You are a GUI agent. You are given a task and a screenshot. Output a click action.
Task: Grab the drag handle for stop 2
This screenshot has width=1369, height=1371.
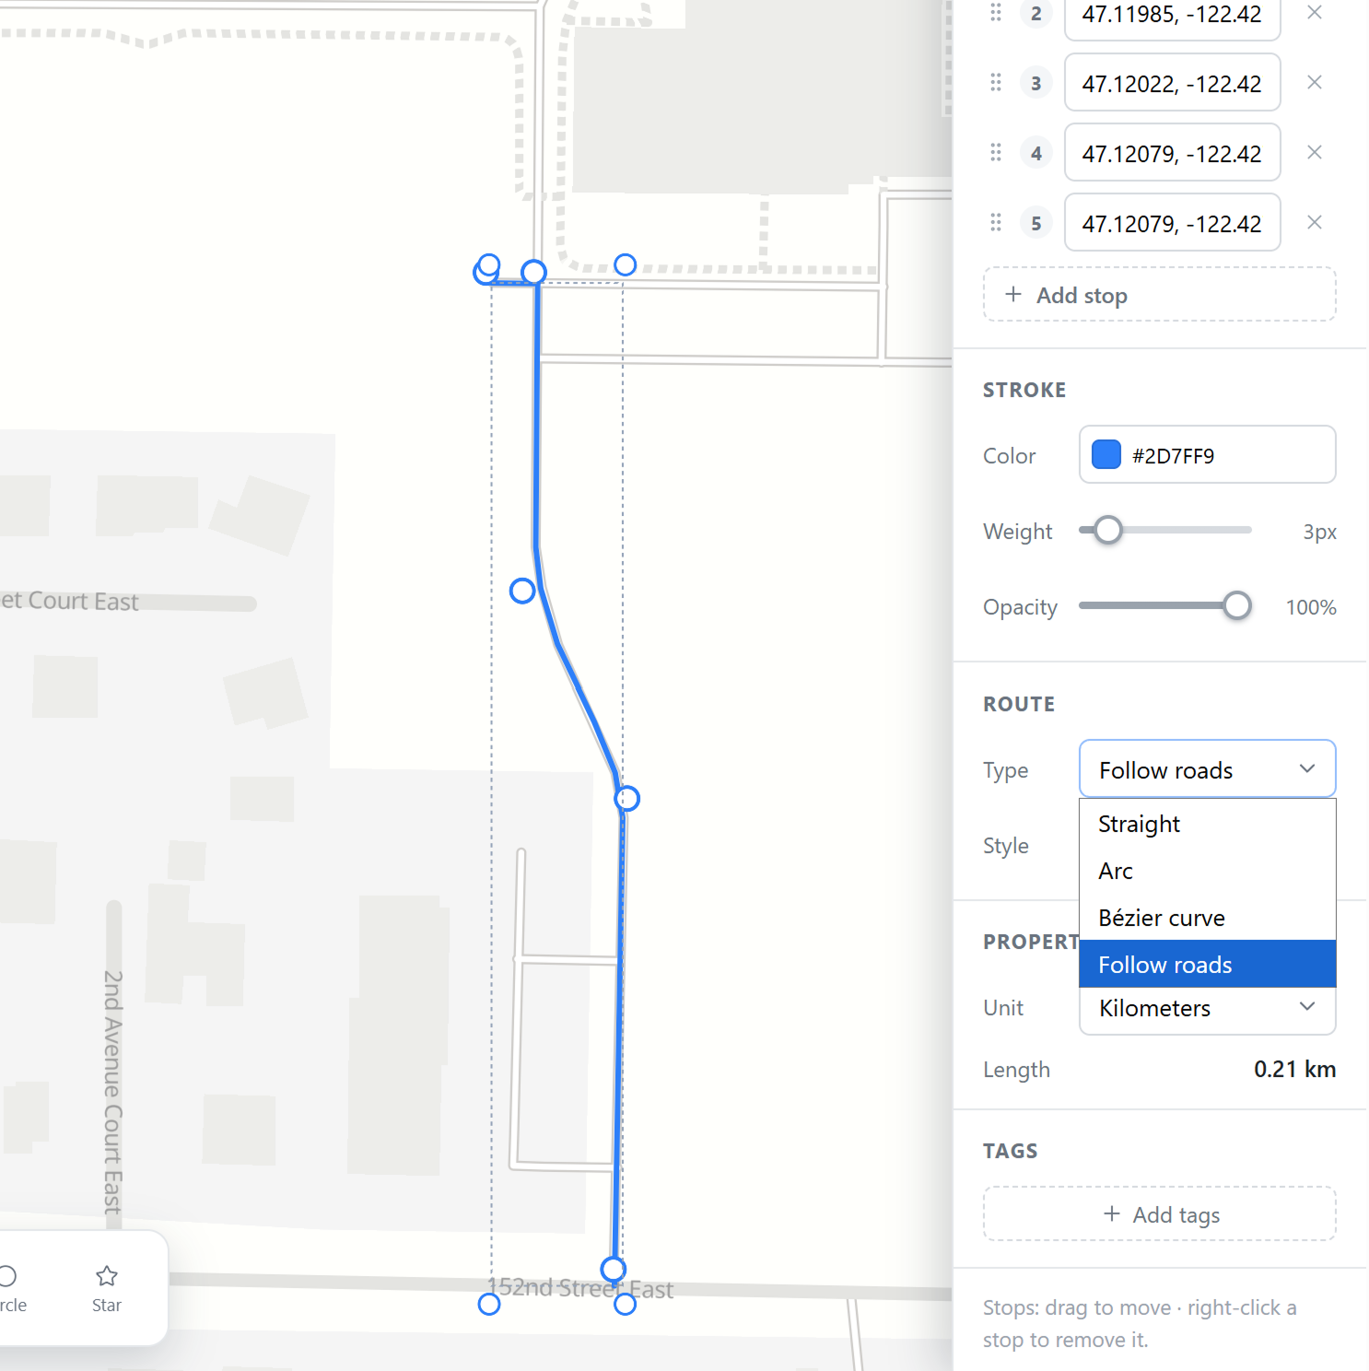pyautogui.click(x=996, y=13)
